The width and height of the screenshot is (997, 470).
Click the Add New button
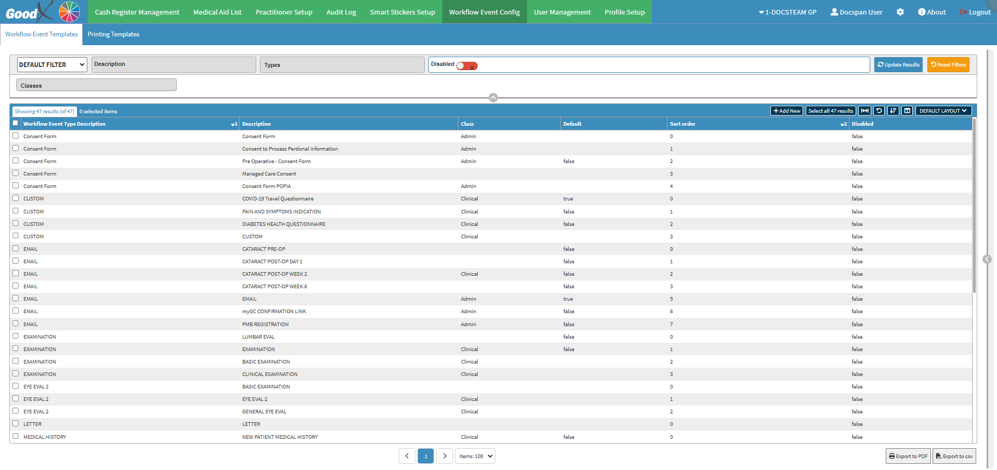coord(786,111)
